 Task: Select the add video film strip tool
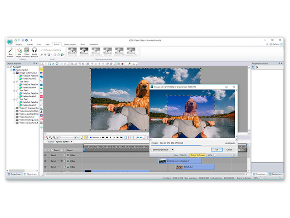[x=41, y=123]
